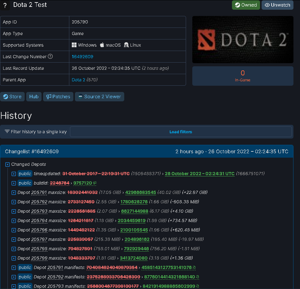Screen dimensions: 300x289
Task: Click the public tag on buildid row
Action: tap(25, 183)
